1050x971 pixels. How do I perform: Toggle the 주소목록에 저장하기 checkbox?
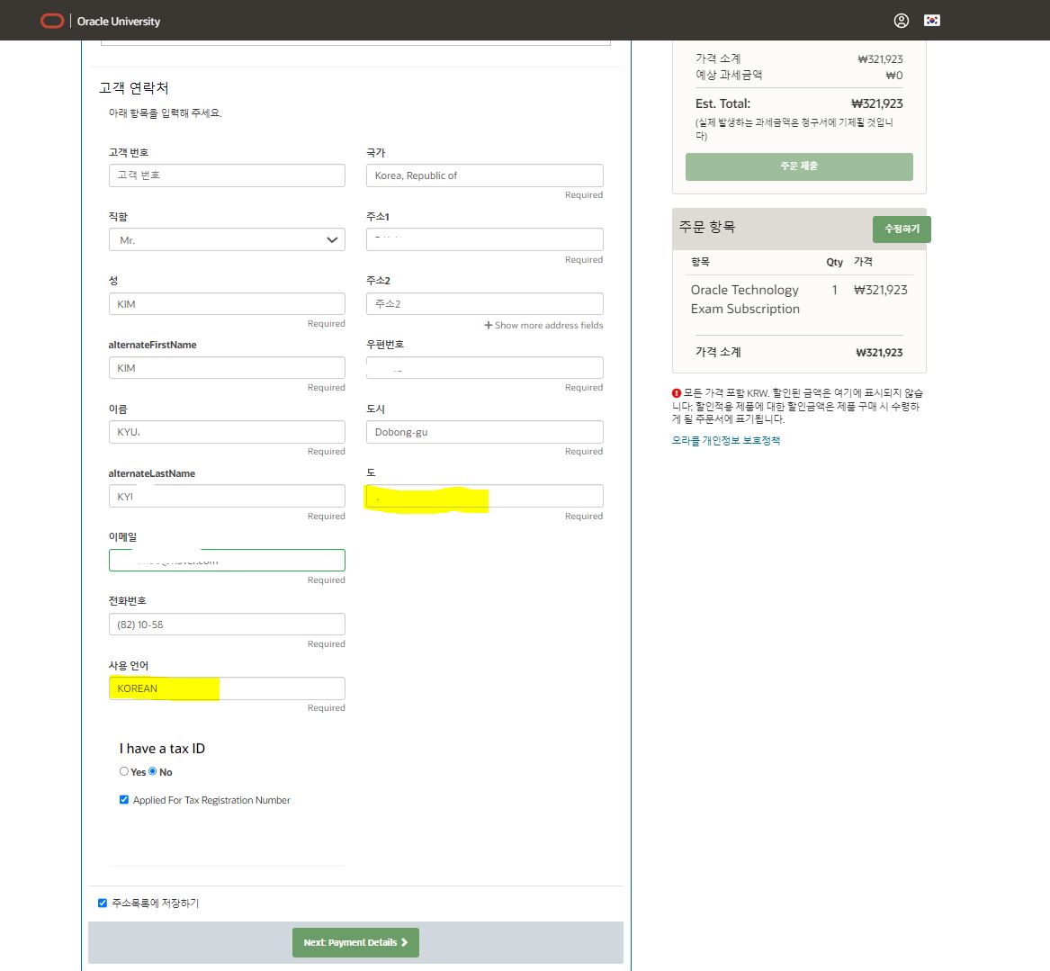(103, 903)
